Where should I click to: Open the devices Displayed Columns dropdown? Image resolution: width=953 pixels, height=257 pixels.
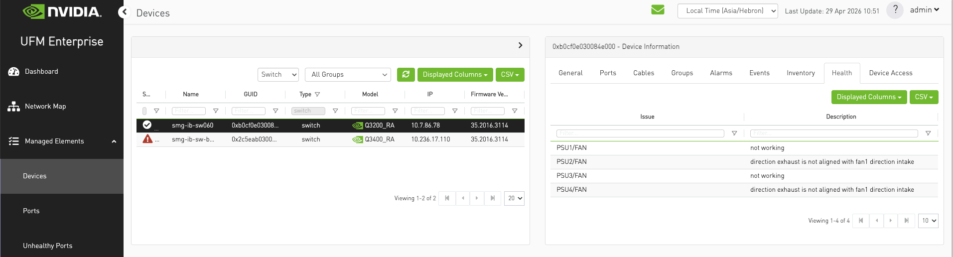pos(455,75)
